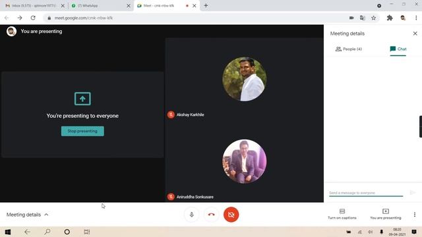422x237 pixels.
Task: Click the camera permission icon in address bar
Action: [351, 18]
